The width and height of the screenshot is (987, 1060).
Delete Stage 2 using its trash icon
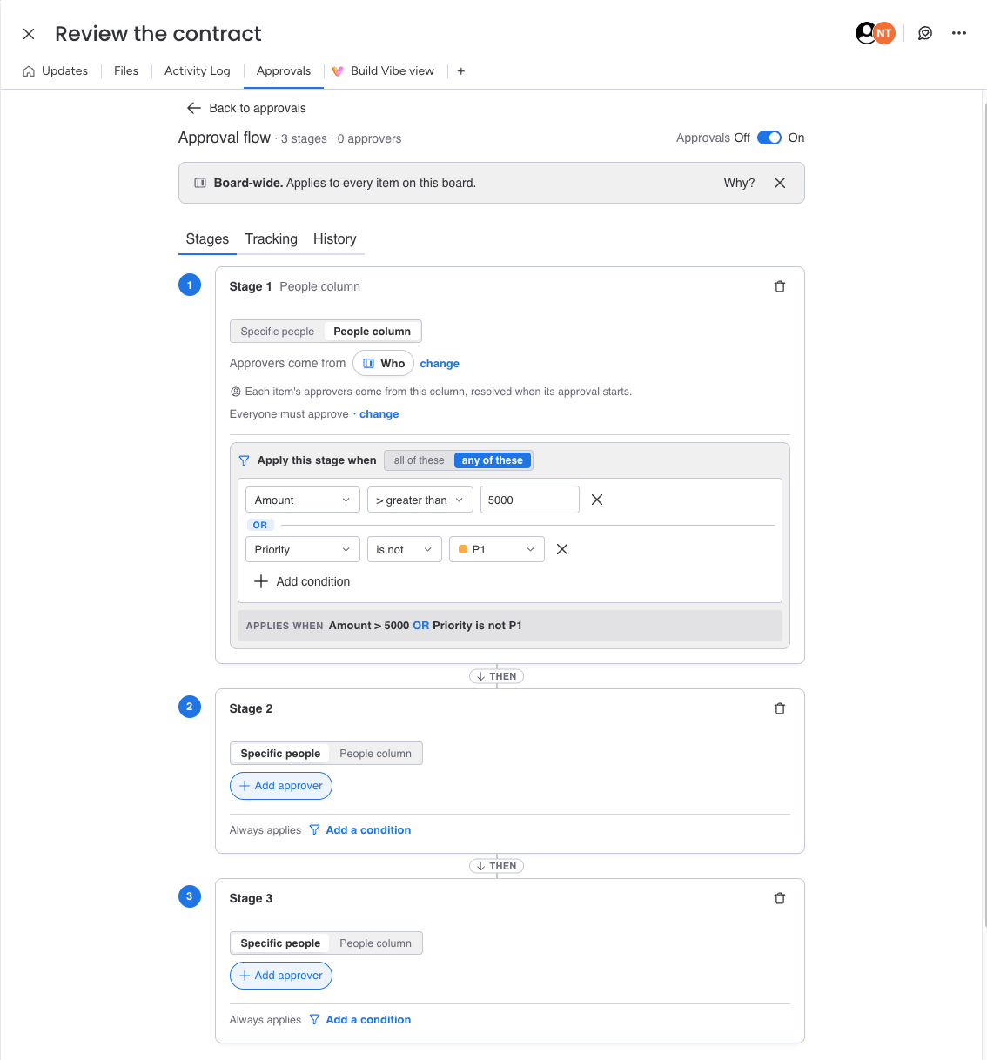coord(780,708)
